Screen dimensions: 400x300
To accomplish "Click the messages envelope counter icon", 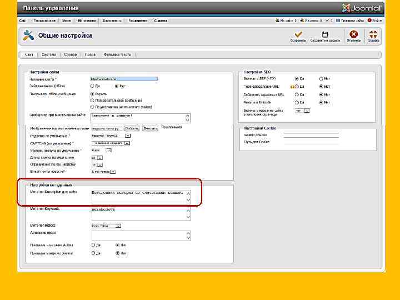I will pos(327,21).
